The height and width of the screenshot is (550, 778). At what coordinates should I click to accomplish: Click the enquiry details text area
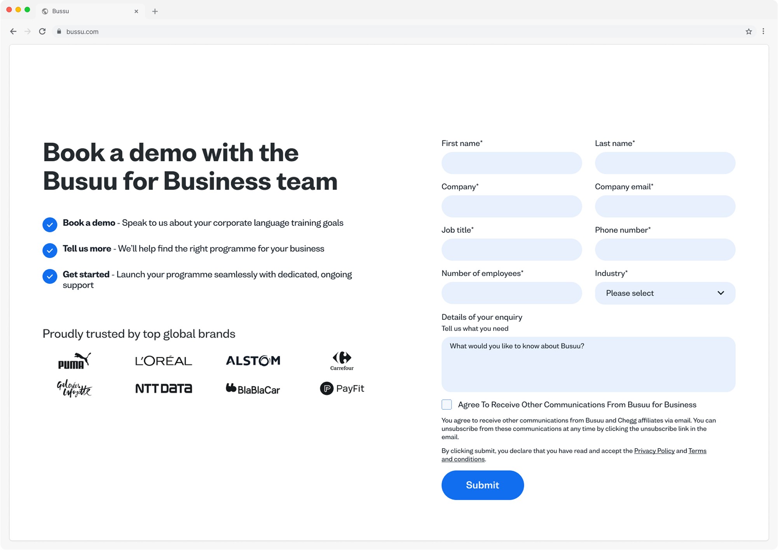588,365
